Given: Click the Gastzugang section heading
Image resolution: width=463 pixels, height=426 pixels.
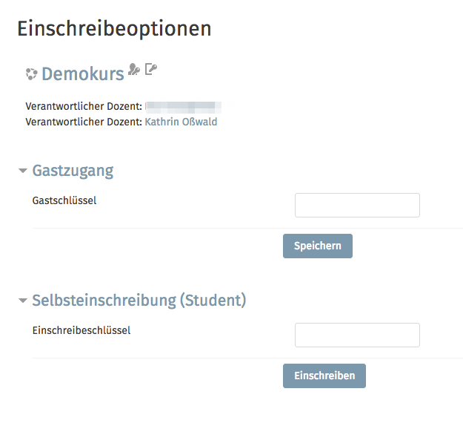Looking at the screenshot, I should [73, 171].
